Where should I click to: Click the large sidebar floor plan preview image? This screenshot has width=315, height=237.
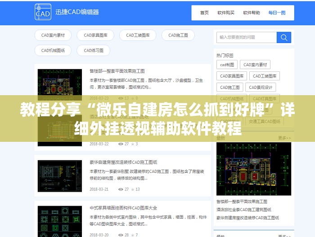click(x=254, y=169)
